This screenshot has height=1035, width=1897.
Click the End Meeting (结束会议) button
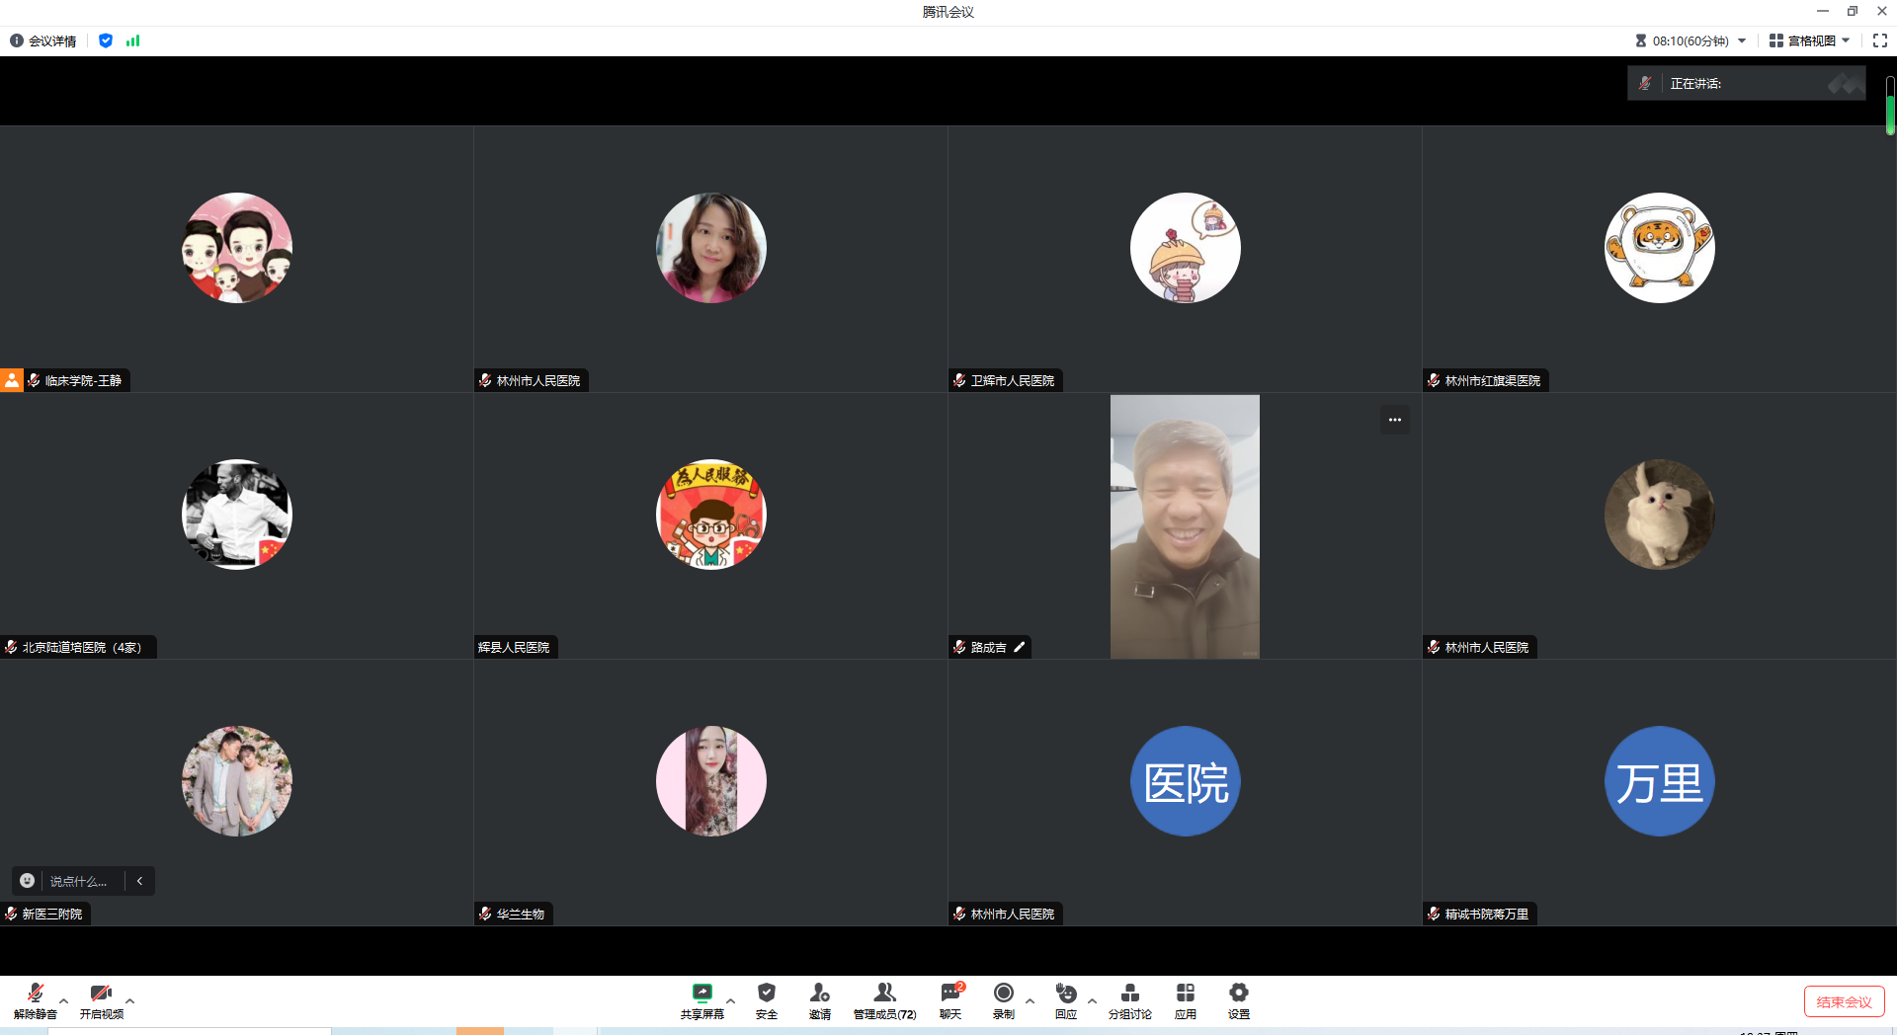(1844, 1001)
